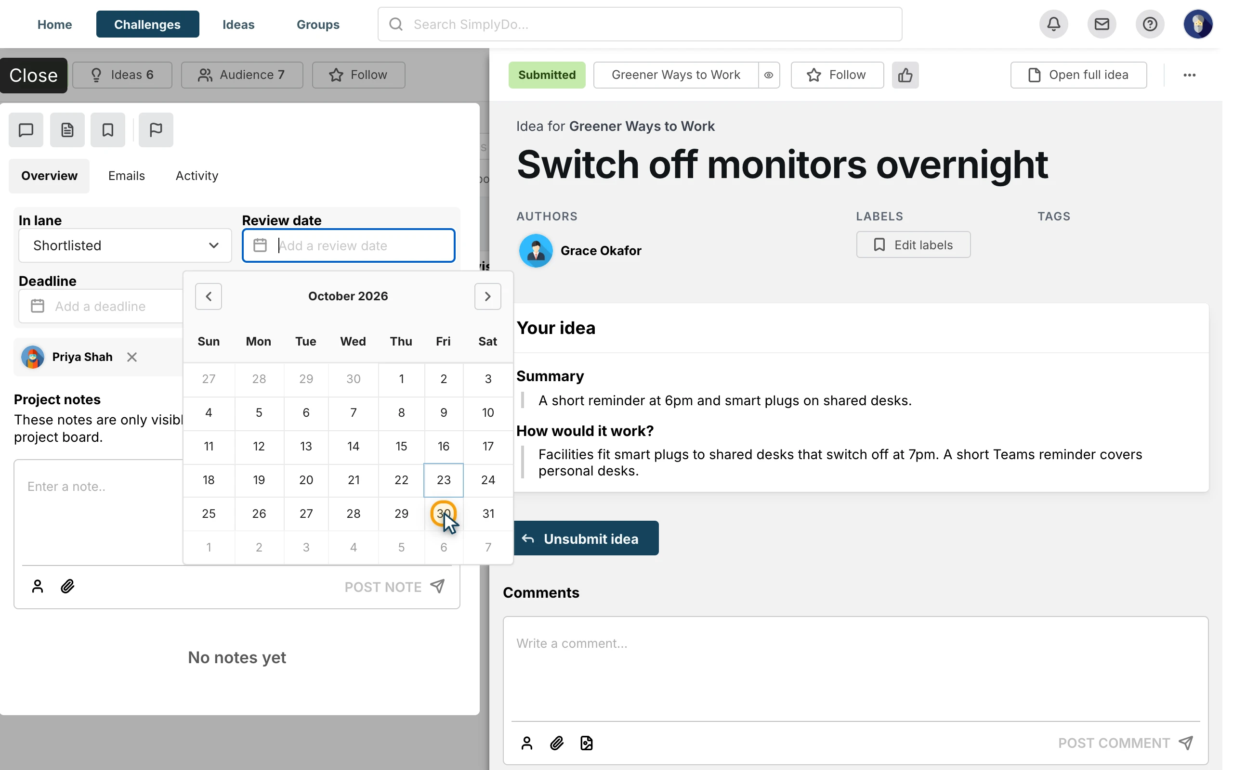The height and width of the screenshot is (770, 1233).
Task: Click the Ideas 6 button
Action: point(122,75)
